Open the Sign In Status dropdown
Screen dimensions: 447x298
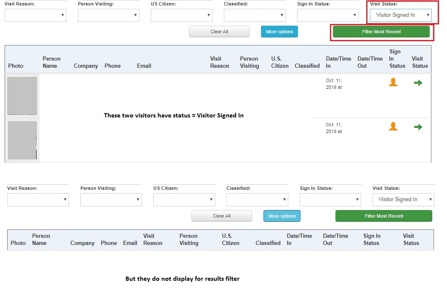(x=327, y=15)
